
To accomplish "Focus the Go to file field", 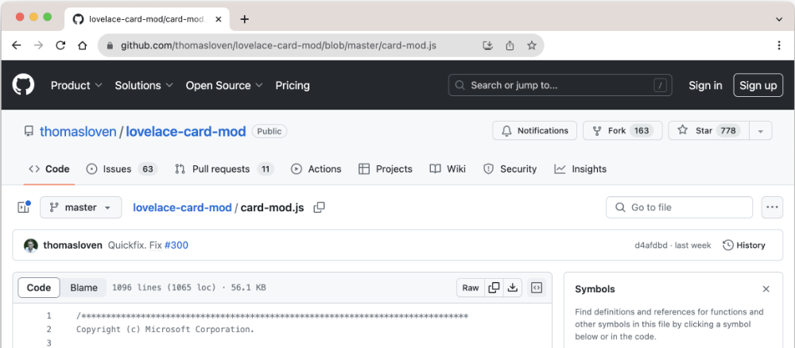I will (x=680, y=207).
